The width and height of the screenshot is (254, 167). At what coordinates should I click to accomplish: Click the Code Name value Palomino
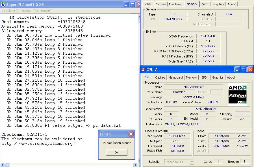click(x=179, y=92)
